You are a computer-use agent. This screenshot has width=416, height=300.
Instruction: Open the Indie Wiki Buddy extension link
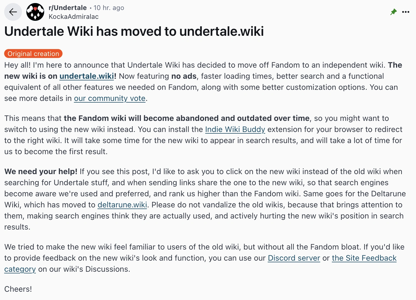coord(235,129)
